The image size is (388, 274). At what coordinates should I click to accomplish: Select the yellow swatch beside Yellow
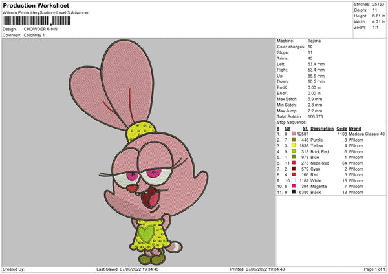point(294,145)
